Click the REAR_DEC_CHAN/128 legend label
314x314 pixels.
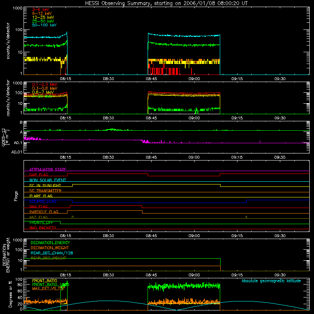pyautogui.click(x=52, y=253)
